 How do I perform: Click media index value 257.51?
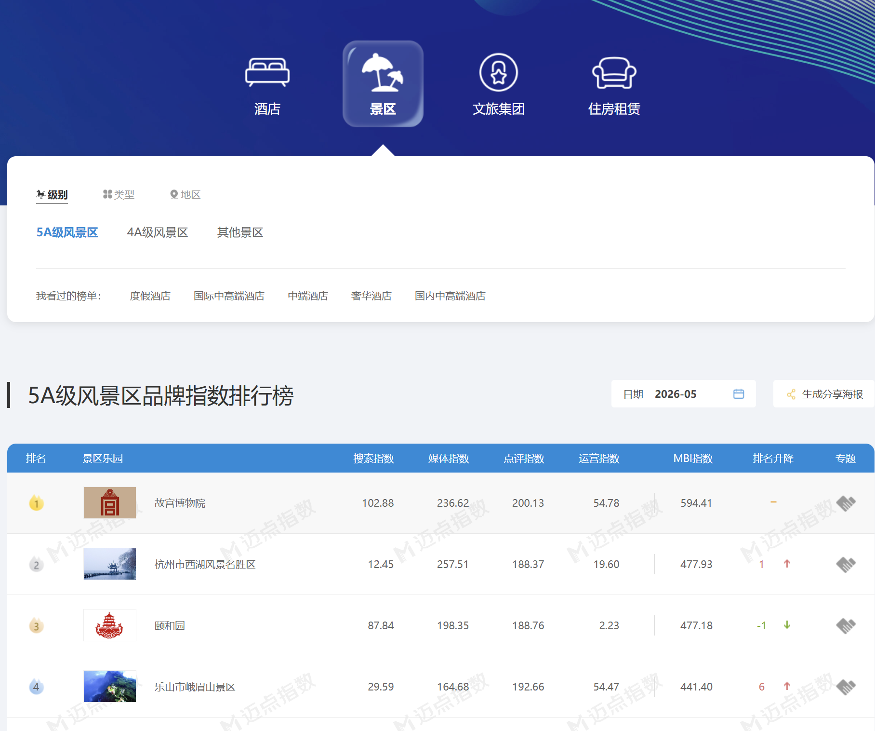point(453,564)
